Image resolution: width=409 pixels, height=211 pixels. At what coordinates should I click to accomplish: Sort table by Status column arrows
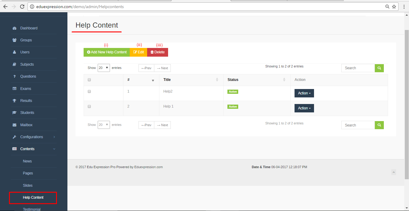[x=284, y=80]
